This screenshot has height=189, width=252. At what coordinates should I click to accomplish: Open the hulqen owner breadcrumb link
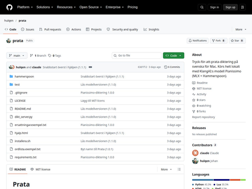point(9,20)
